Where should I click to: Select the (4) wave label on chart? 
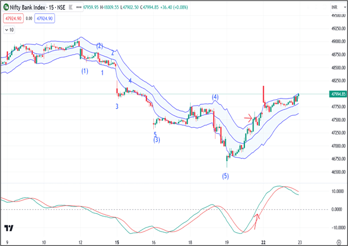click(215, 97)
